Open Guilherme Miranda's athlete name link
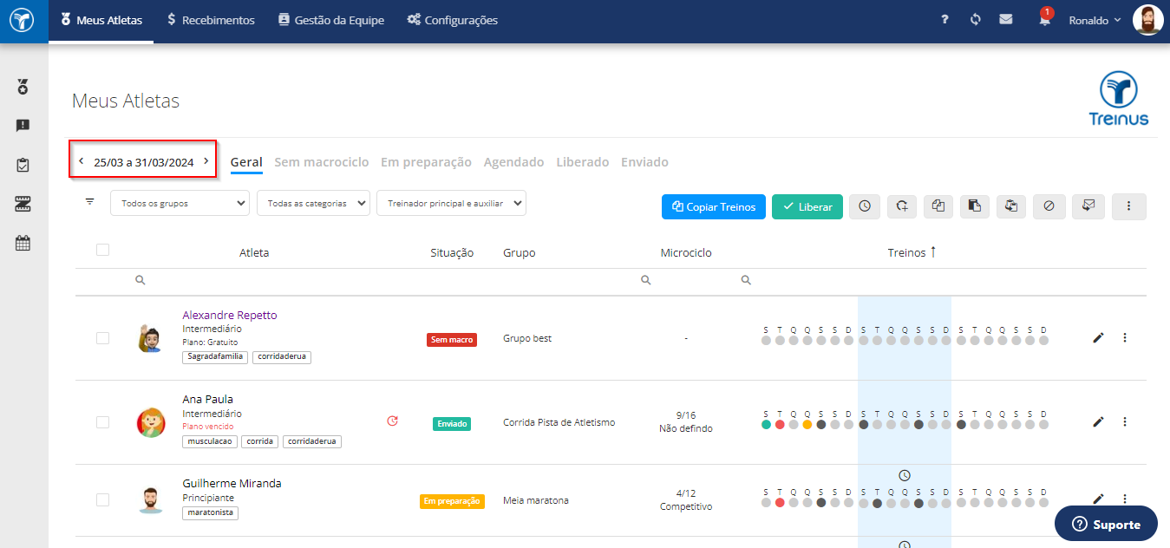 pyautogui.click(x=232, y=483)
